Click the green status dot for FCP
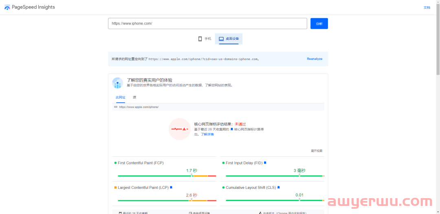Screen dimensions: 440x214 click(x=115, y=163)
